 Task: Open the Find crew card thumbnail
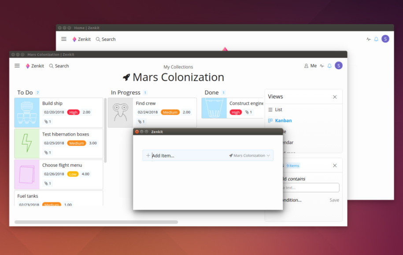coord(121,113)
